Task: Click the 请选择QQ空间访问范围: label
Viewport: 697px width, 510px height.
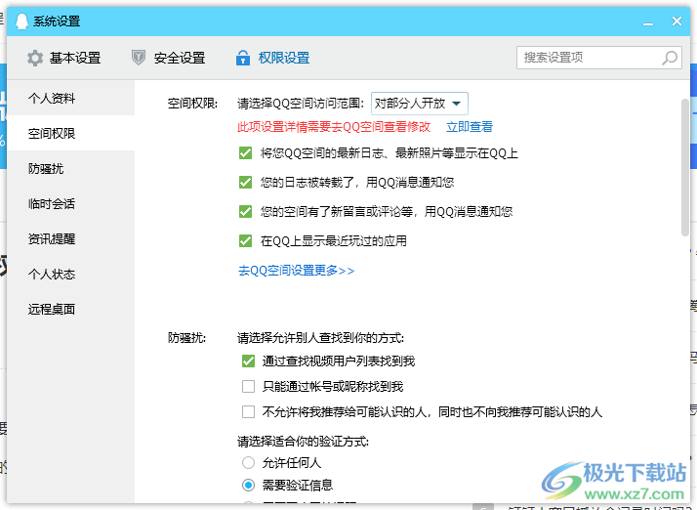Action: click(x=301, y=104)
